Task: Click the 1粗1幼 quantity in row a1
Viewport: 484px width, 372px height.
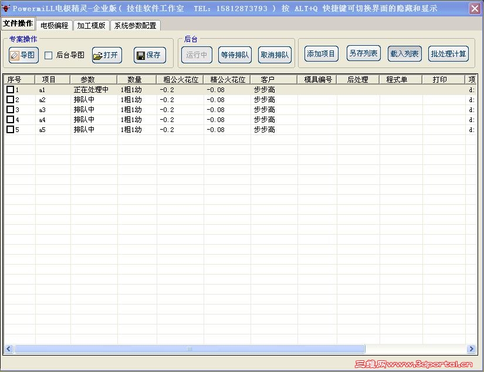Action: coord(131,90)
